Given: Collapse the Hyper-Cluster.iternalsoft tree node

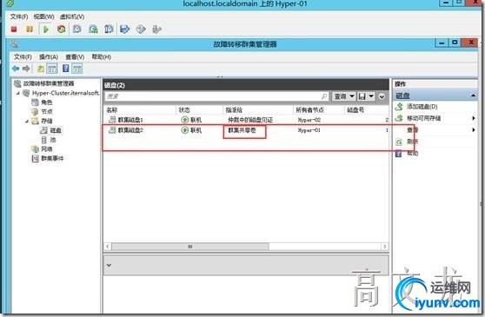Looking at the screenshot, I should (18, 93).
